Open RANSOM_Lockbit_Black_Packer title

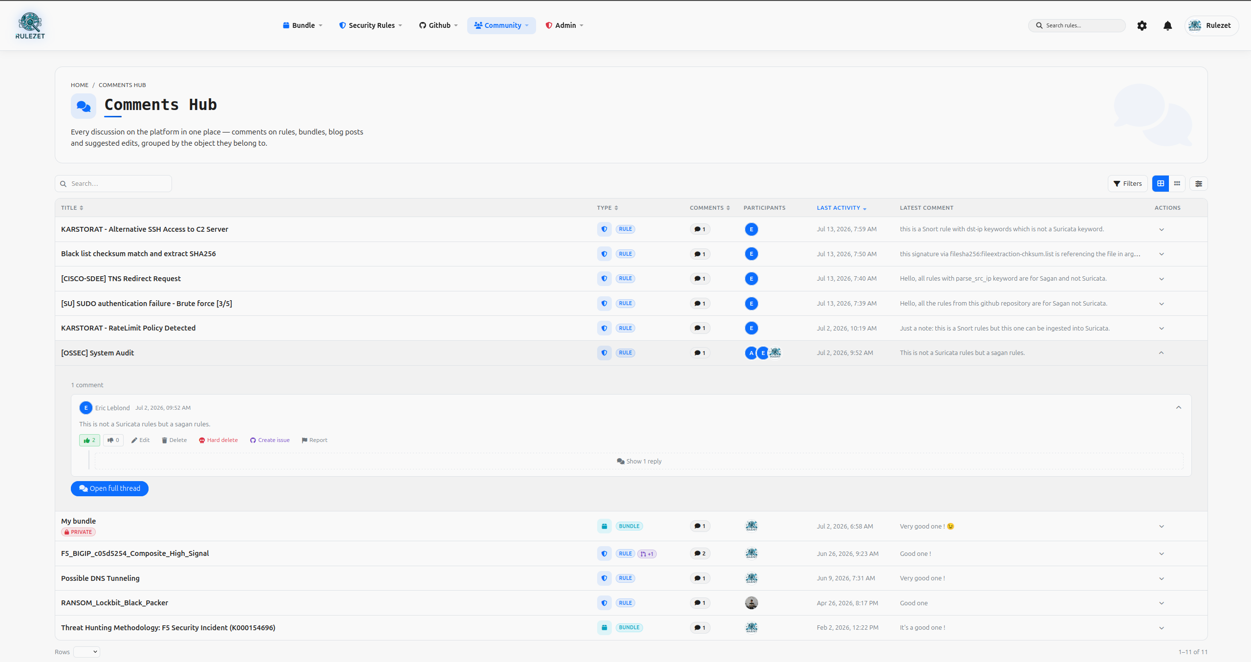114,603
